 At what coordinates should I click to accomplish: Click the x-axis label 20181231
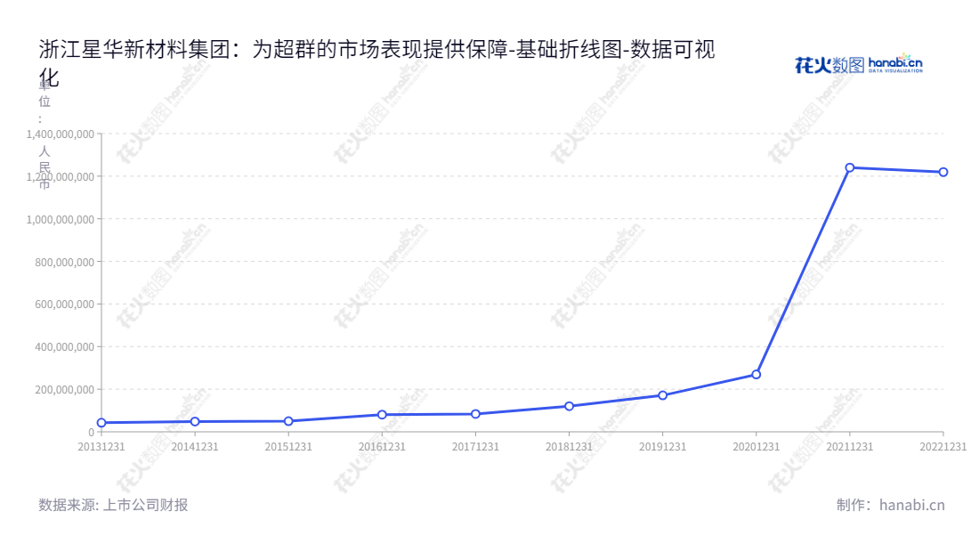click(x=569, y=446)
